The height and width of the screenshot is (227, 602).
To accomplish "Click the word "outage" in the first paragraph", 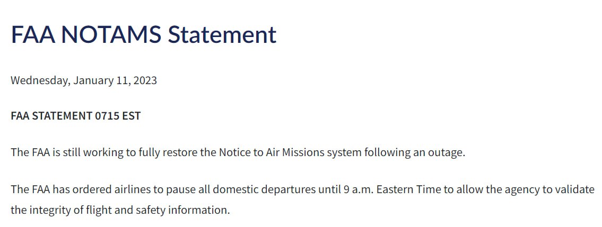I will click(447, 152).
